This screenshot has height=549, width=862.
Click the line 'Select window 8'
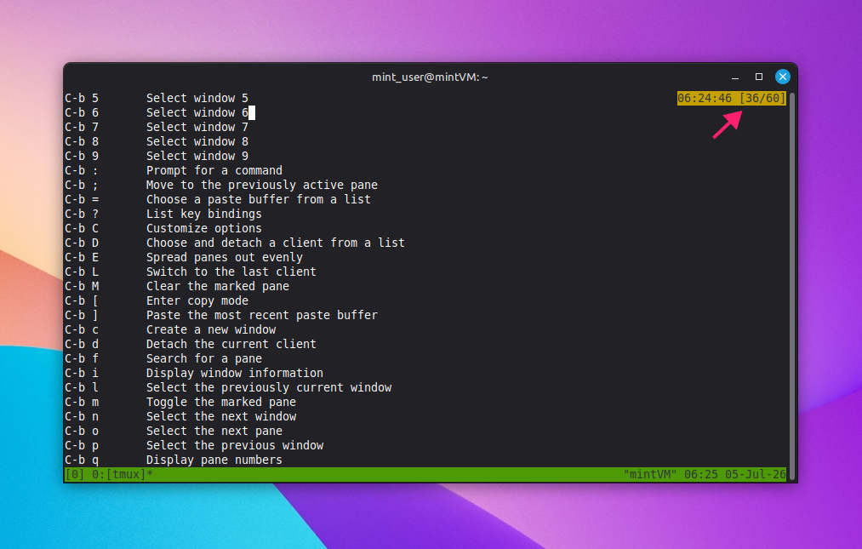[197, 141]
